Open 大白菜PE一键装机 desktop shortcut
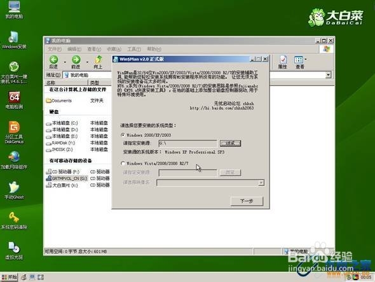 pos(14,73)
